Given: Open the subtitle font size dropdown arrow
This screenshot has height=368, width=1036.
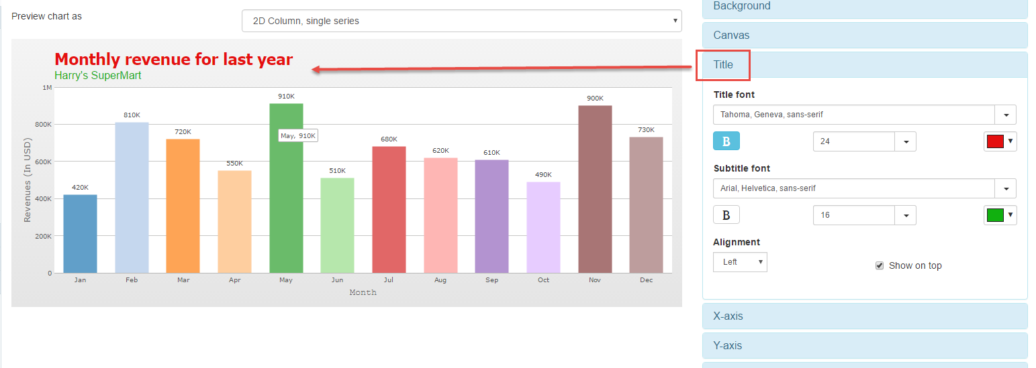Looking at the screenshot, I should pos(906,215).
